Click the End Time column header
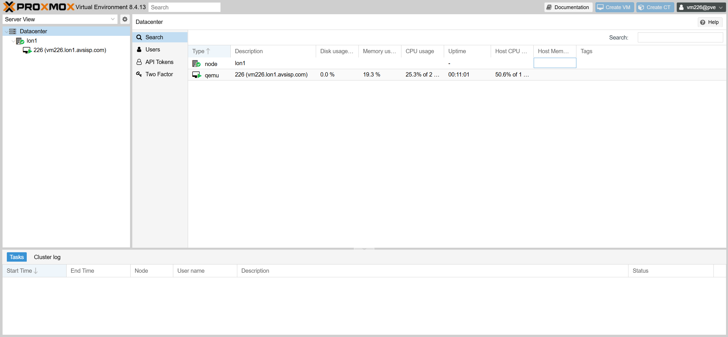The width and height of the screenshot is (728, 337). [x=98, y=271]
